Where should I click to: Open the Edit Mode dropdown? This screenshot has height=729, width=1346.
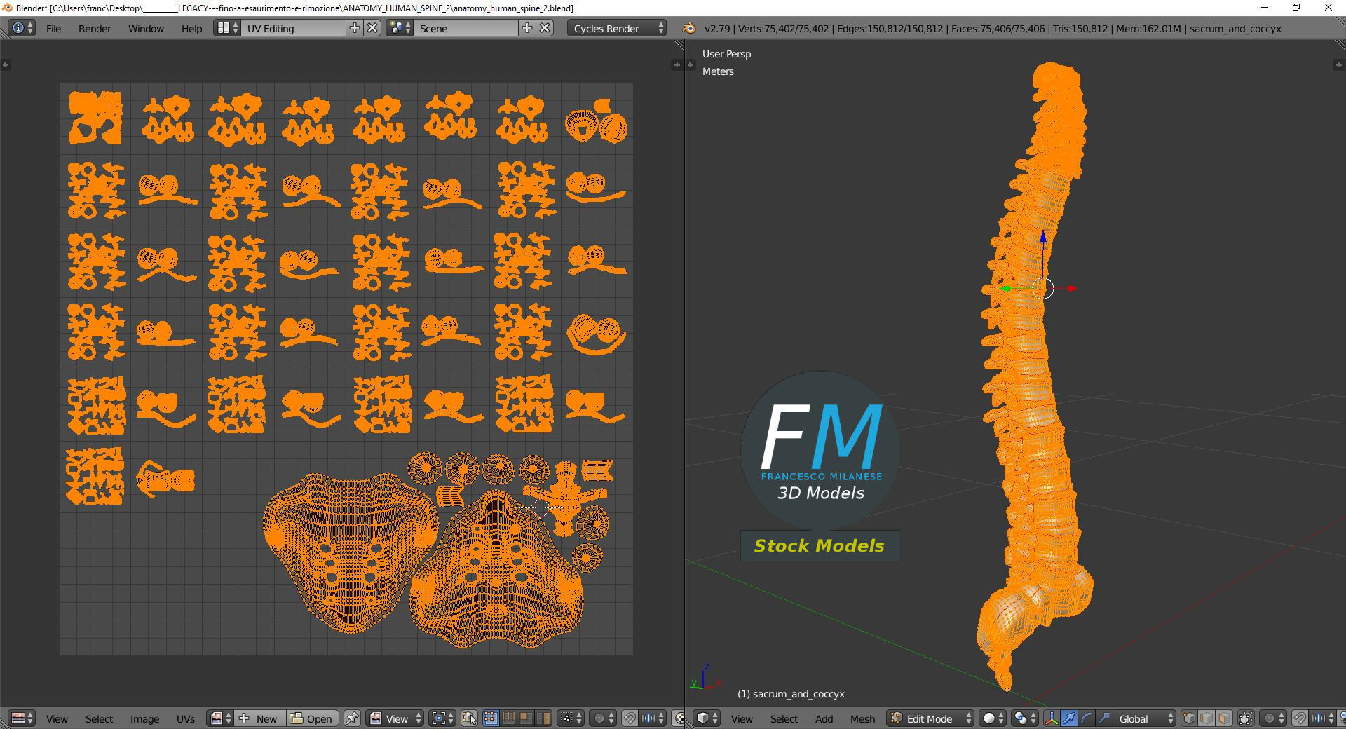[930, 718]
